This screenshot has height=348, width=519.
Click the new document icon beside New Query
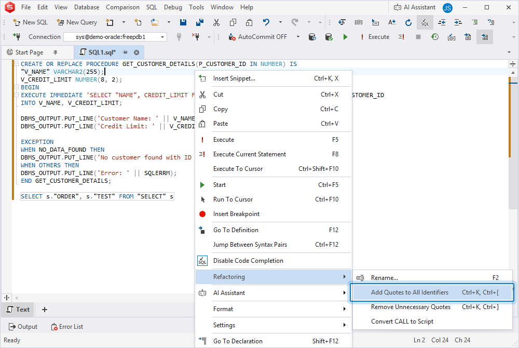[x=110, y=22]
